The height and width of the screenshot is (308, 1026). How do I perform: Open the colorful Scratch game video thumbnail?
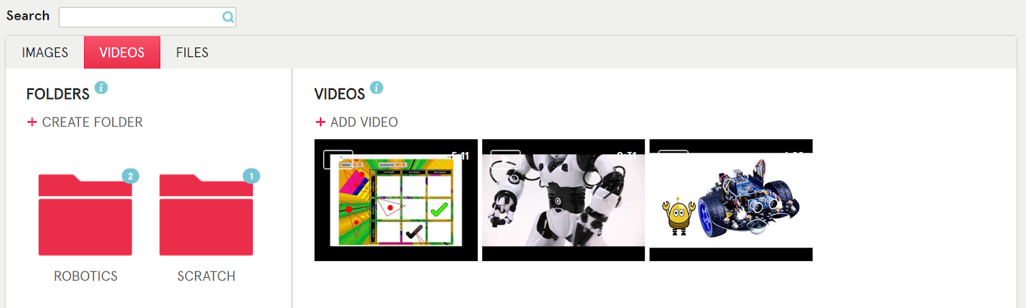pyautogui.click(x=396, y=200)
